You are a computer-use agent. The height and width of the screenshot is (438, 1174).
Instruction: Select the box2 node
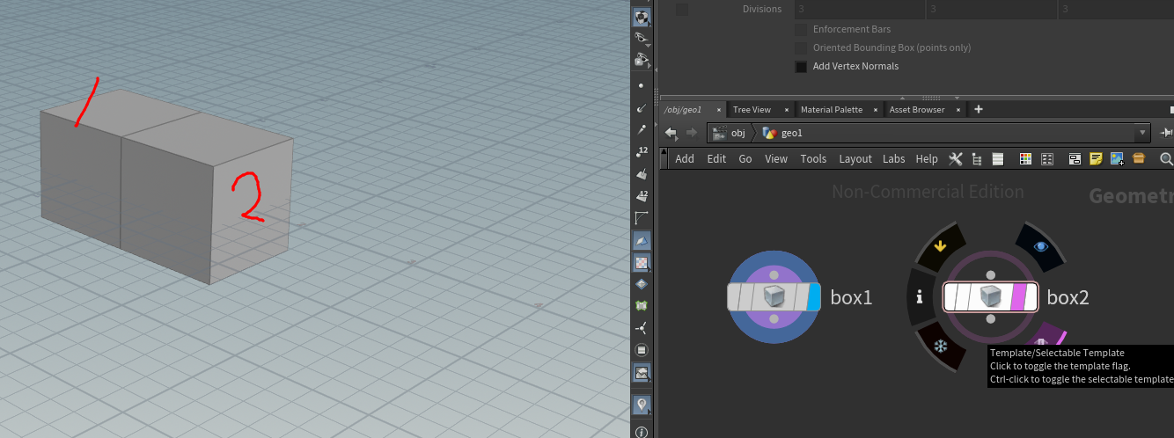tap(990, 297)
